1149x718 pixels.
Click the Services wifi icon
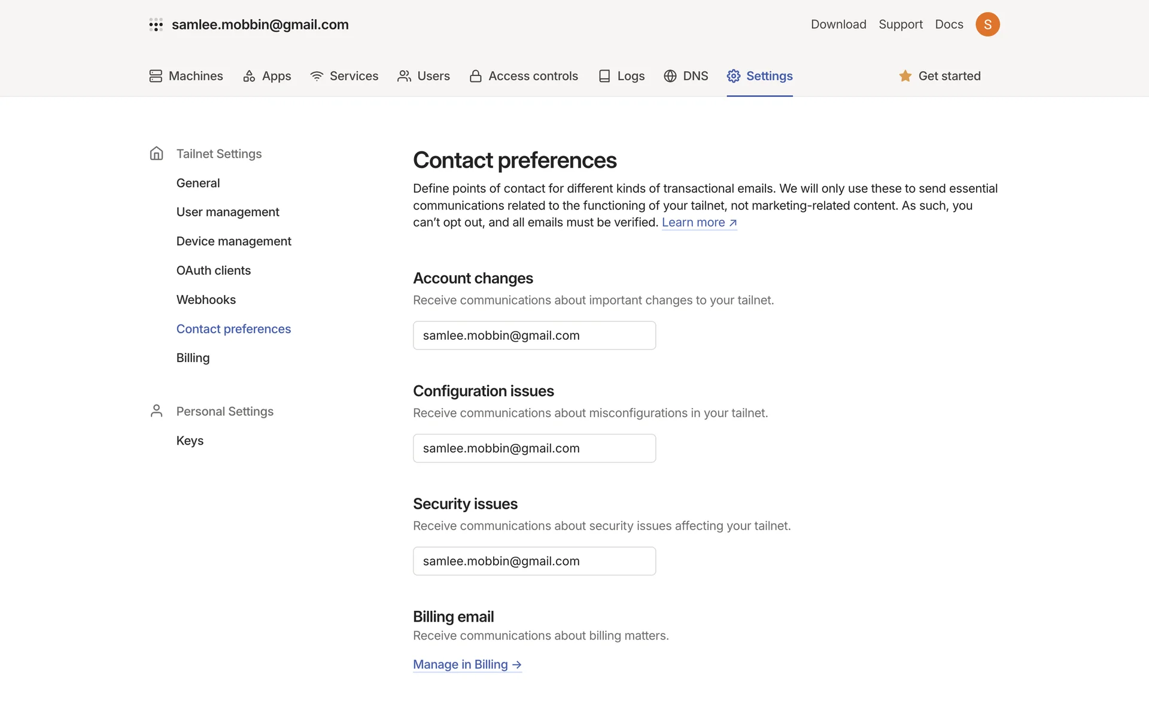coord(317,76)
